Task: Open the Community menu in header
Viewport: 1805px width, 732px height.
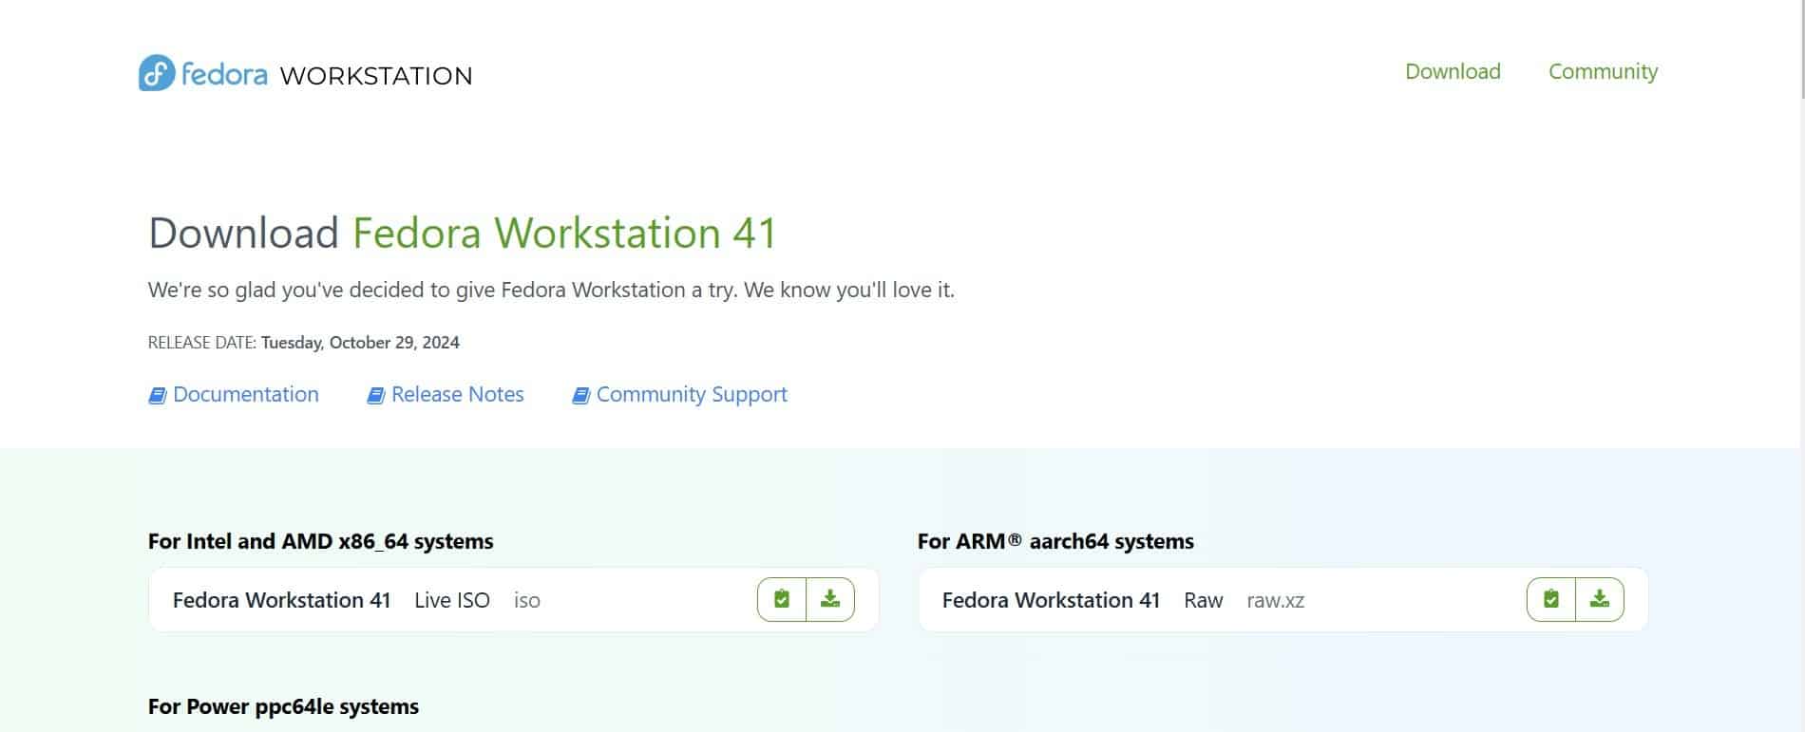Action: 1603,71
